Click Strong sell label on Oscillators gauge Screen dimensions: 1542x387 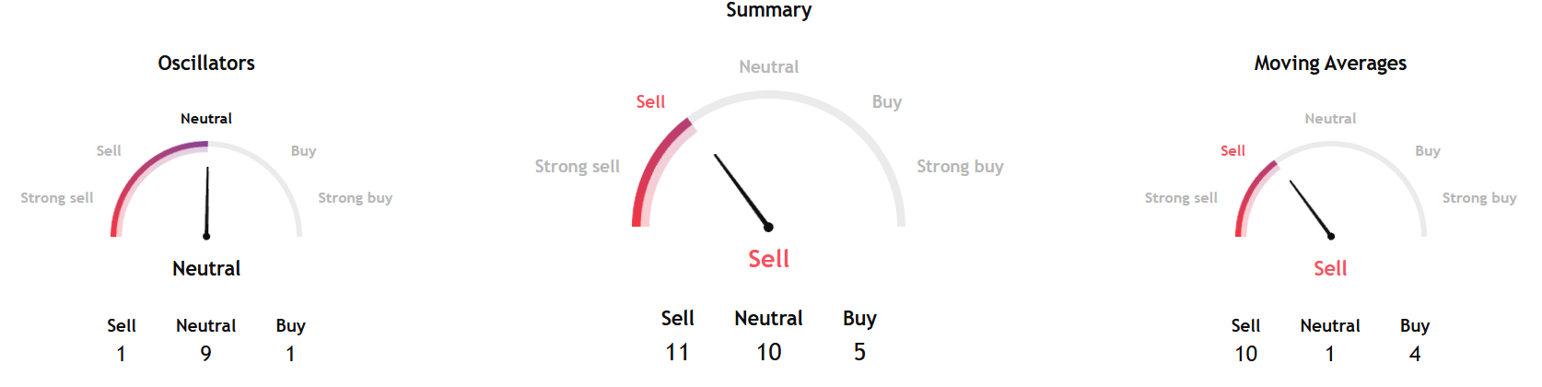pos(57,198)
